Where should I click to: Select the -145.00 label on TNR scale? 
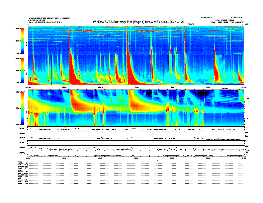tap(17, 124)
